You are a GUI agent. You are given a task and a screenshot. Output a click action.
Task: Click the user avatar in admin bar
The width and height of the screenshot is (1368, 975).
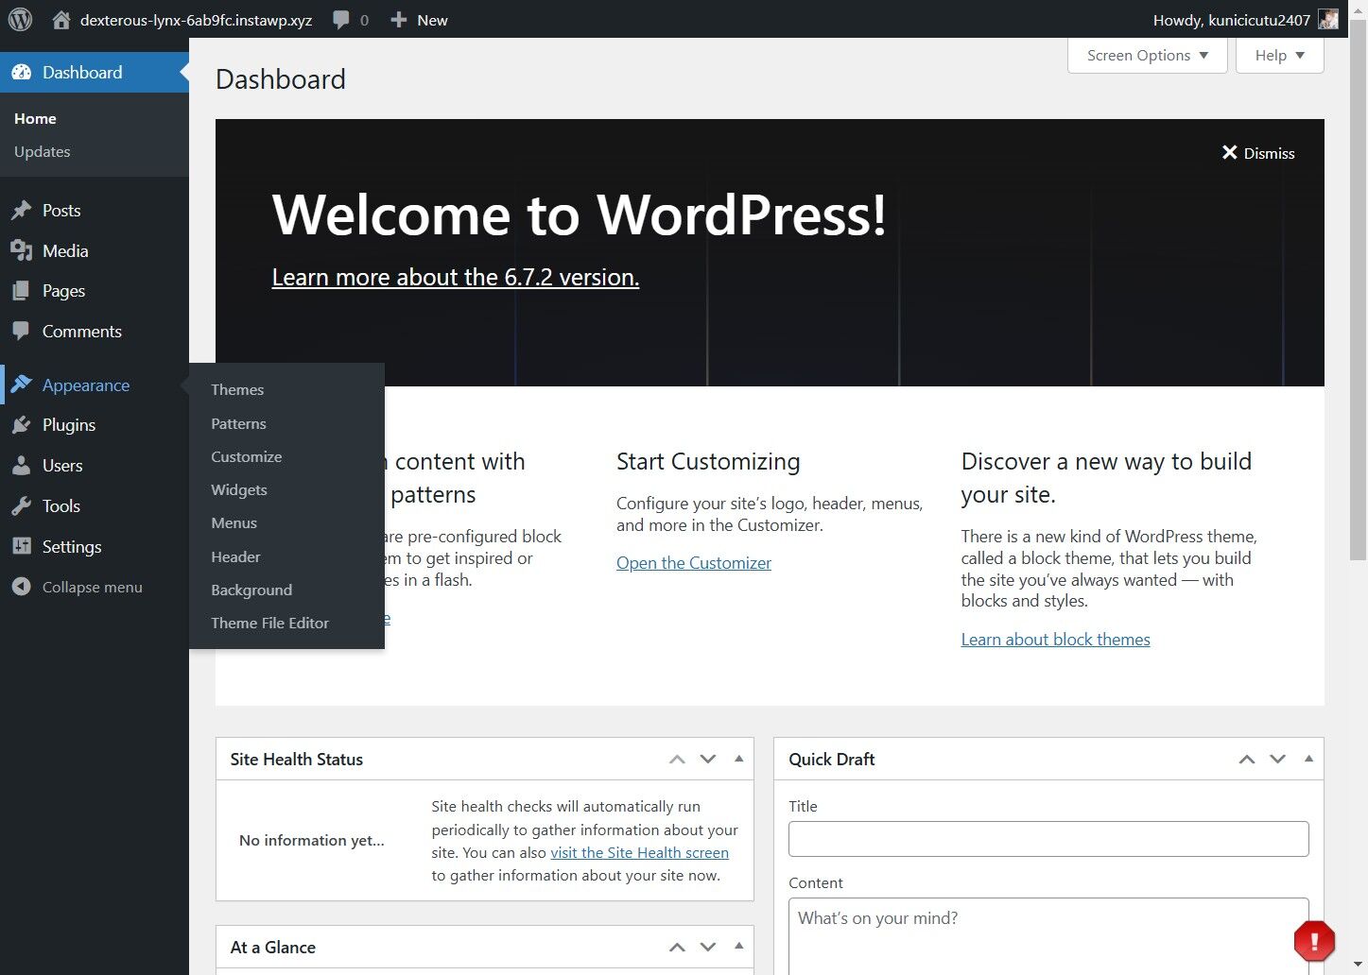1328,20
